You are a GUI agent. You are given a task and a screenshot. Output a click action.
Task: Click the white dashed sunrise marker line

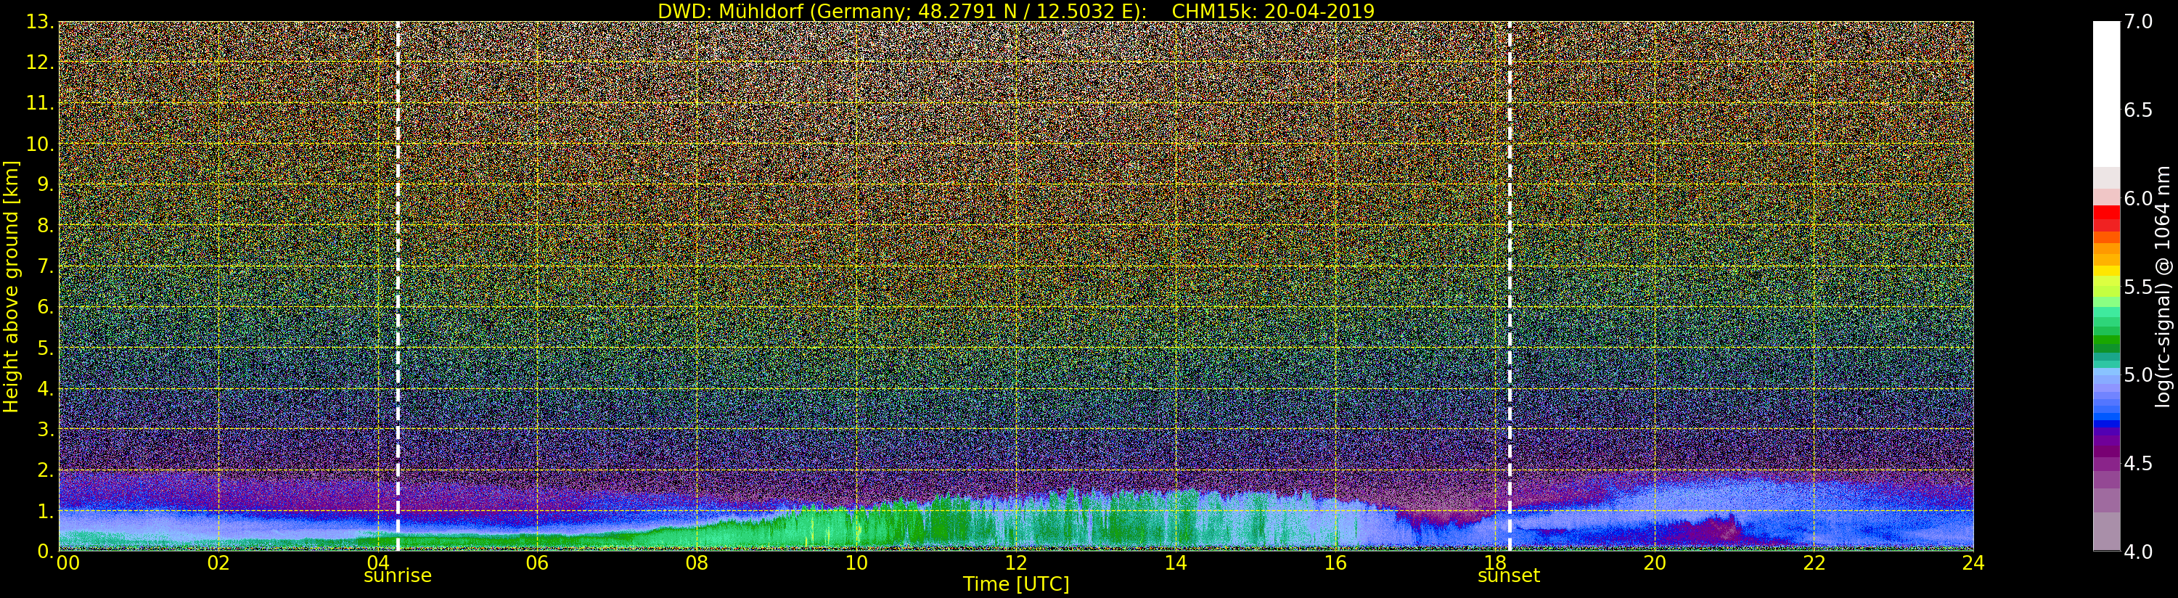tap(398, 286)
